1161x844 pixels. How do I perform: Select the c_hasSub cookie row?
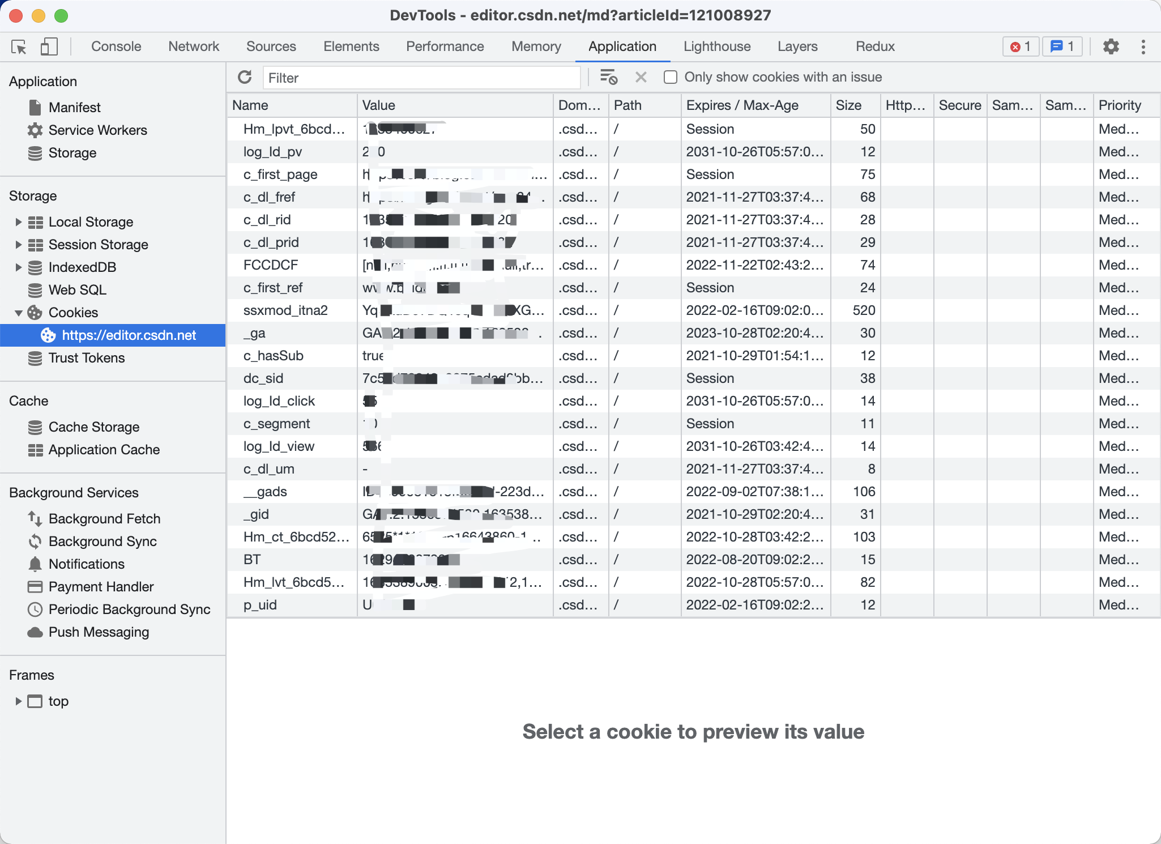click(693, 356)
